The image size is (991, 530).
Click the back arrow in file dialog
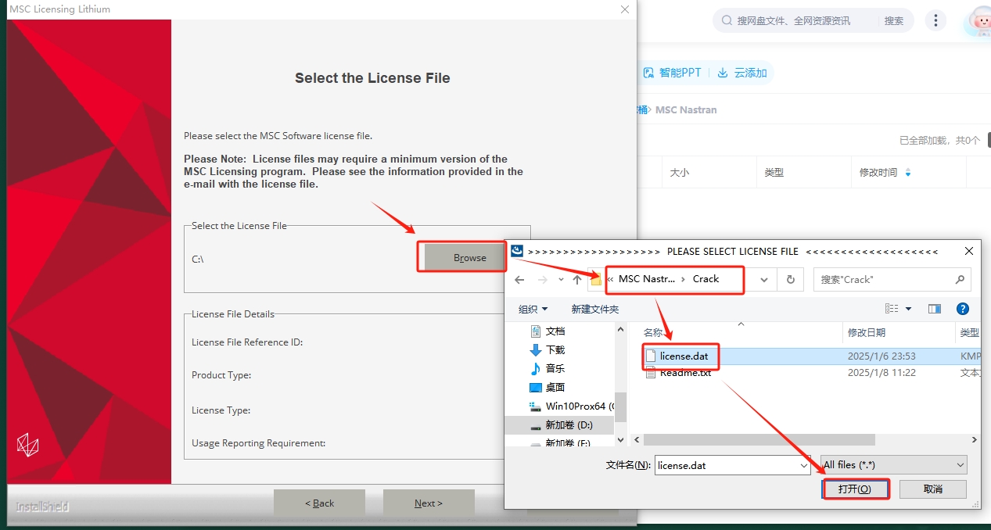tap(519, 280)
